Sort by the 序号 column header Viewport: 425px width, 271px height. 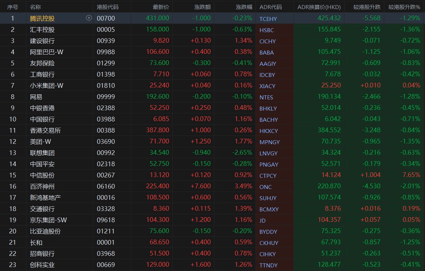tap(12, 7)
